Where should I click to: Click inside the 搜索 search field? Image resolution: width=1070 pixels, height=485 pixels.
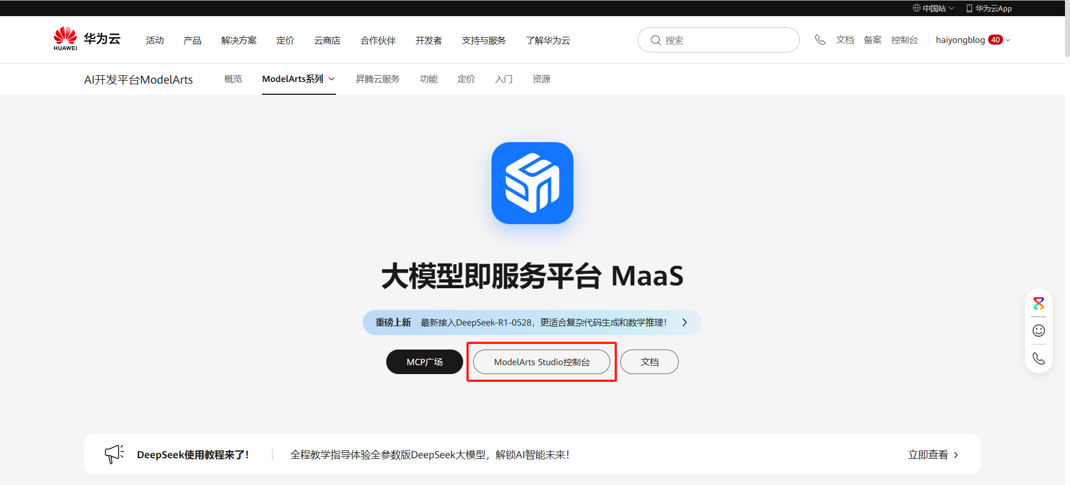(x=718, y=40)
